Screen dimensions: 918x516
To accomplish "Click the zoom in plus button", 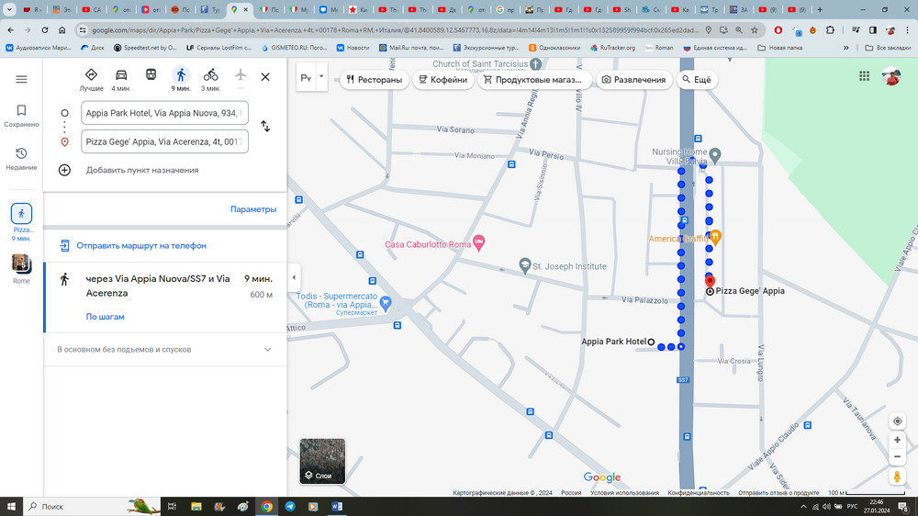I will [x=897, y=441].
